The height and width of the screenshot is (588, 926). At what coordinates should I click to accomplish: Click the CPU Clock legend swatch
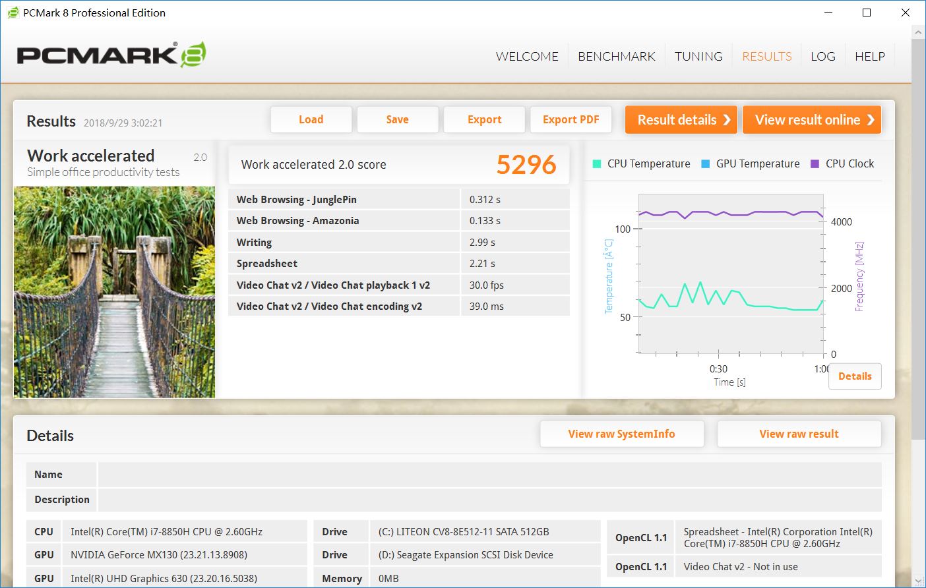815,163
